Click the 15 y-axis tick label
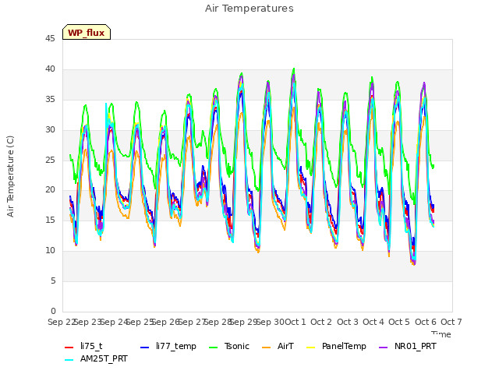Image resolution: width=499 pixels, height=374 pixels. pyautogui.click(x=50, y=220)
